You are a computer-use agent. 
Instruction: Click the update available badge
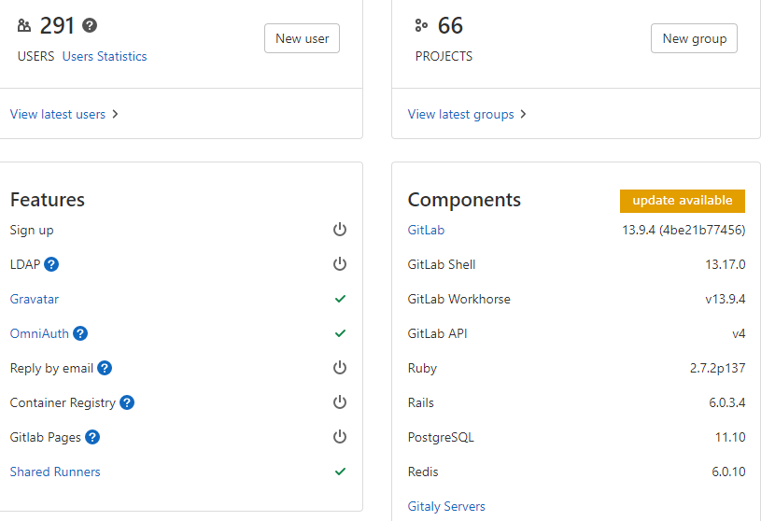pos(682,201)
